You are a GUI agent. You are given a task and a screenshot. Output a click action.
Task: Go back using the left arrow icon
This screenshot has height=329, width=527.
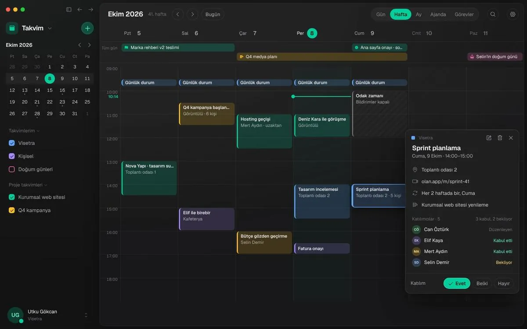(x=79, y=9)
